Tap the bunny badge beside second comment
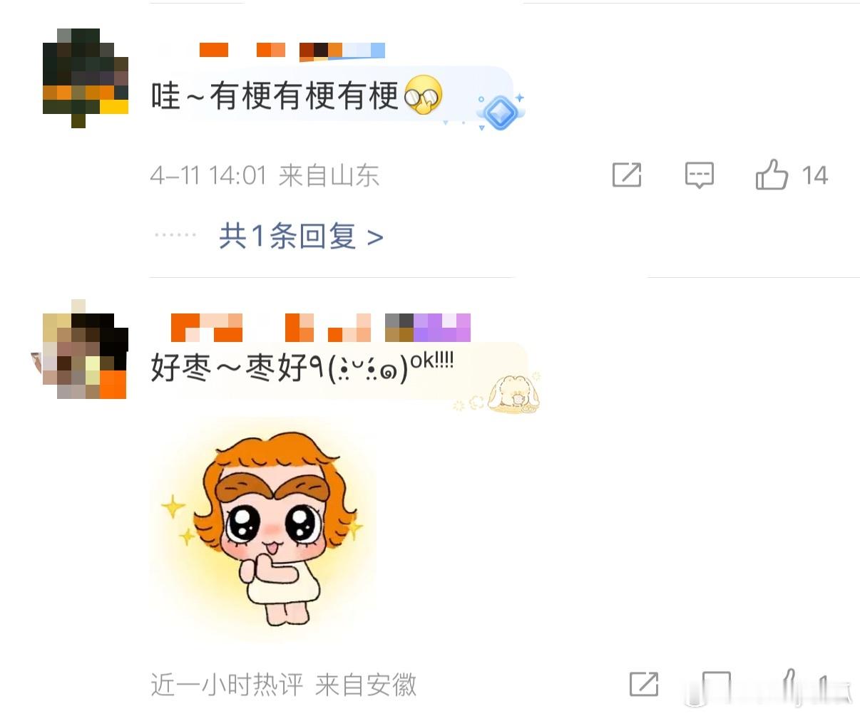 click(x=511, y=393)
